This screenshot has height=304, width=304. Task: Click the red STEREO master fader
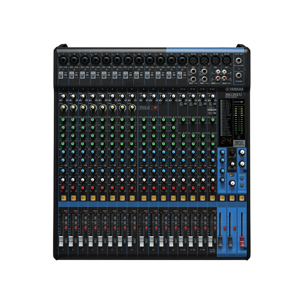coord(242,241)
